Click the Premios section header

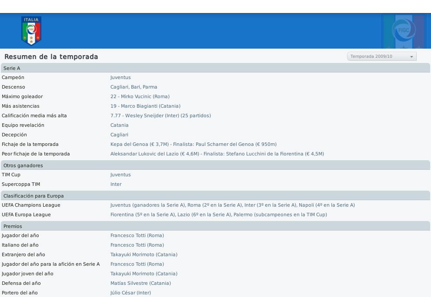tap(215, 226)
